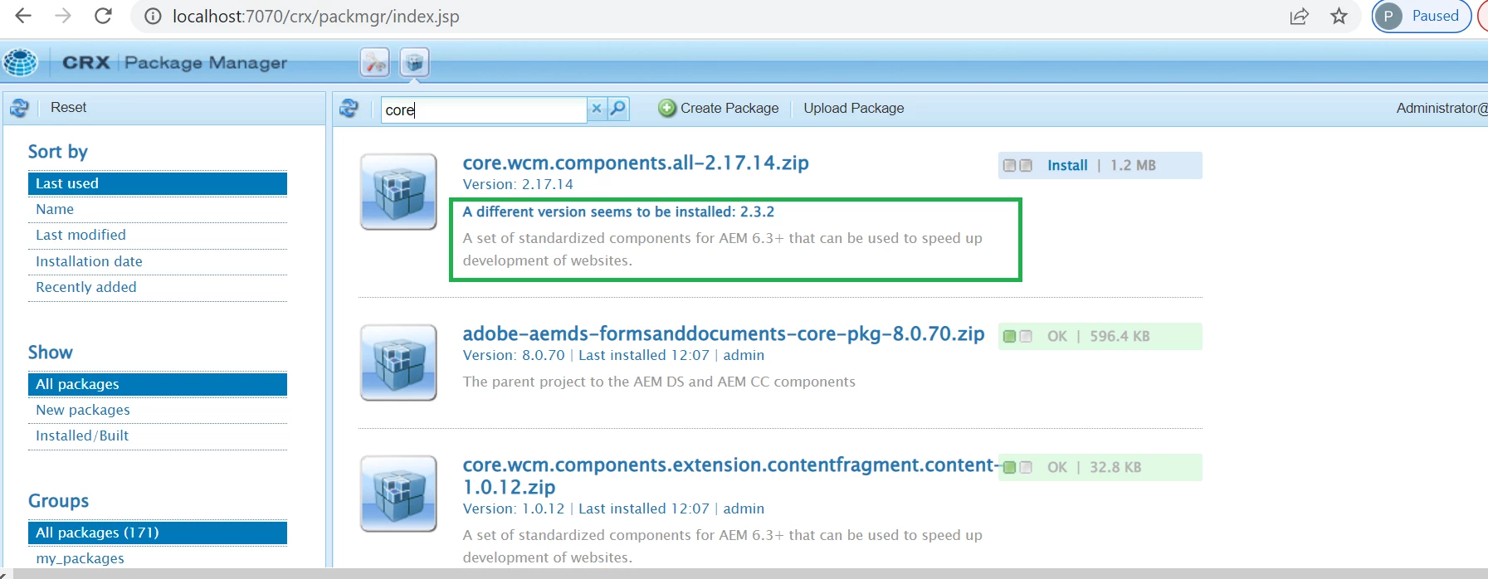1488x579 pixels.
Task: Bookmark this page with the star icon
Action: pyautogui.click(x=1339, y=16)
